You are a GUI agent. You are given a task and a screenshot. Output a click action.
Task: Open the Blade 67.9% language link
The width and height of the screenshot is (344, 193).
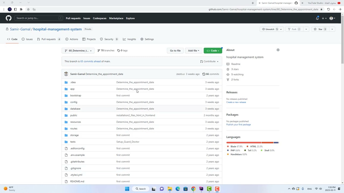(235, 146)
